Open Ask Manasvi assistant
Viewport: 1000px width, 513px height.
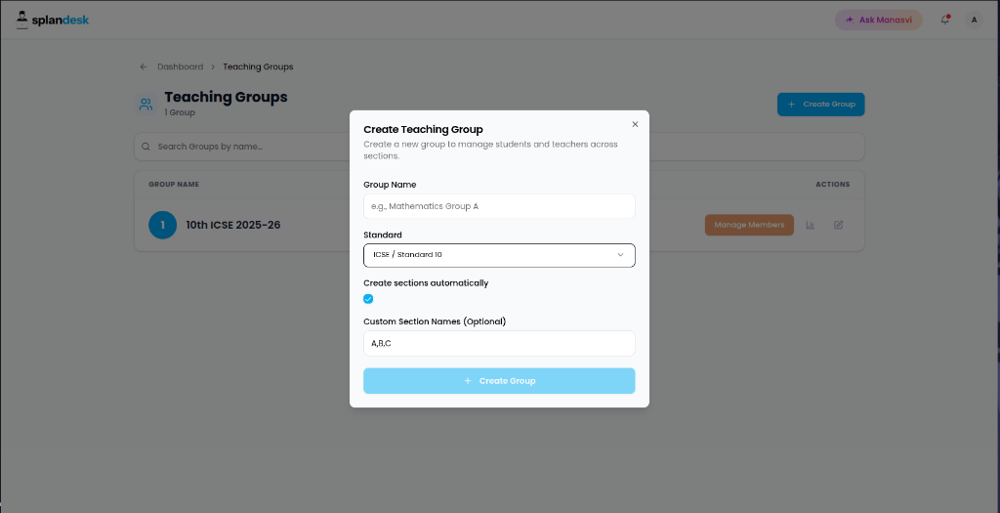tap(878, 20)
